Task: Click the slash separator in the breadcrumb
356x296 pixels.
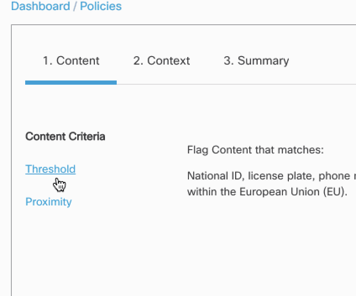Action: pyautogui.click(x=75, y=6)
